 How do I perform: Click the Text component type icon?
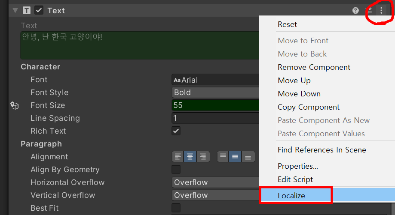coord(27,11)
